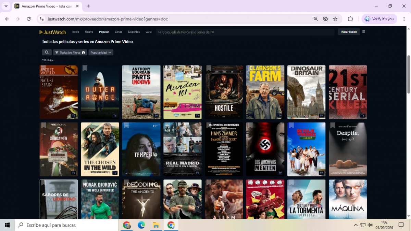Open the Clarkson's Farm poster
The width and height of the screenshot is (411, 231).
click(x=265, y=92)
